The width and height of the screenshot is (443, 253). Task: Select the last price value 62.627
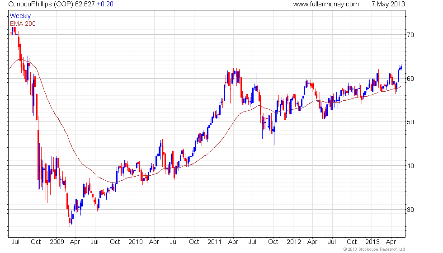[85, 4]
